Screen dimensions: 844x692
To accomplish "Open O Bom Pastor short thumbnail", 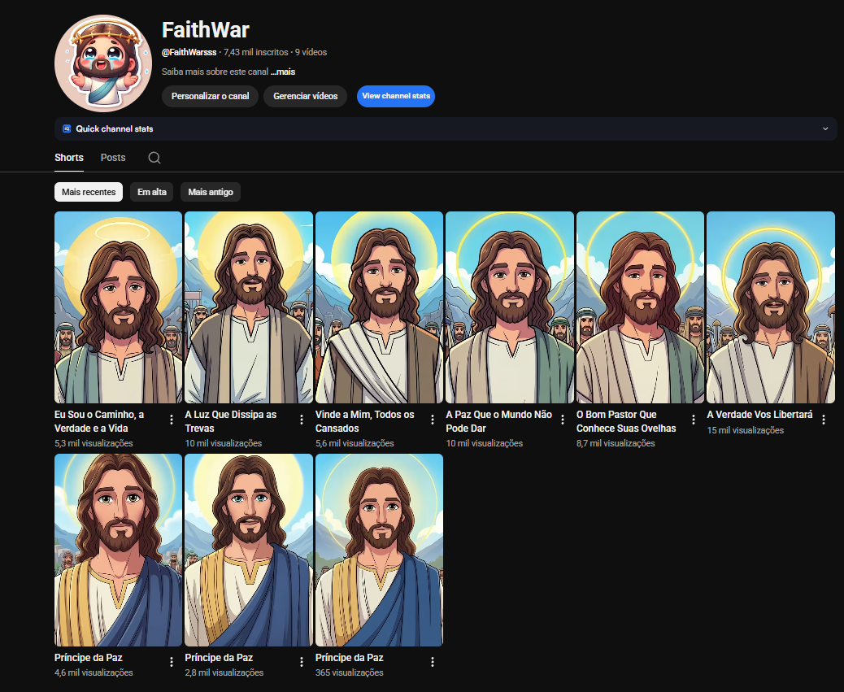I will pyautogui.click(x=641, y=307).
